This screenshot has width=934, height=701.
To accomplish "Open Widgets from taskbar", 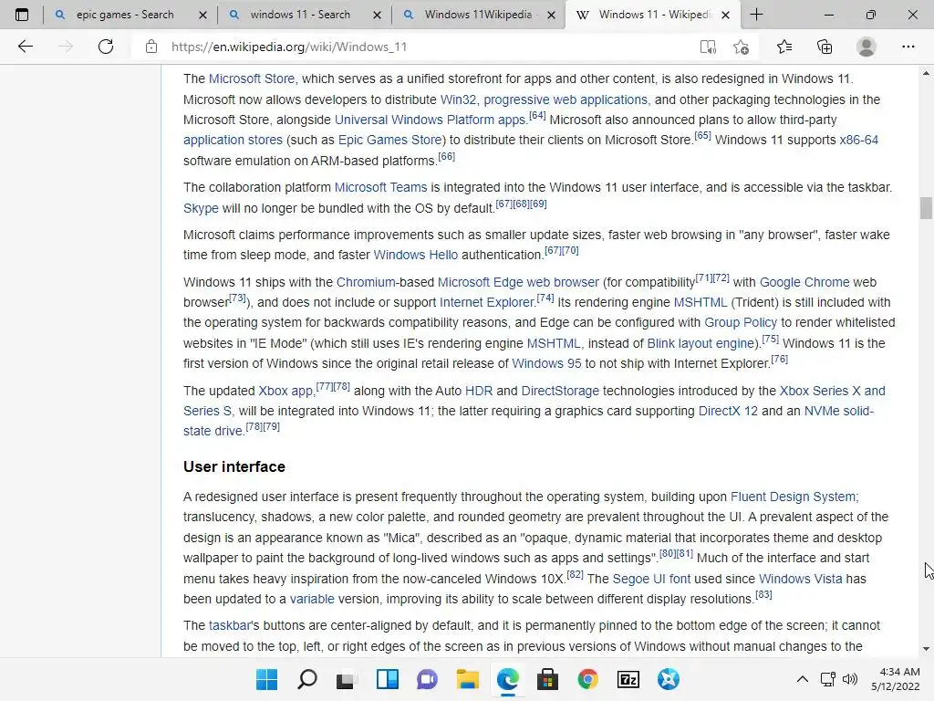I will [387, 679].
